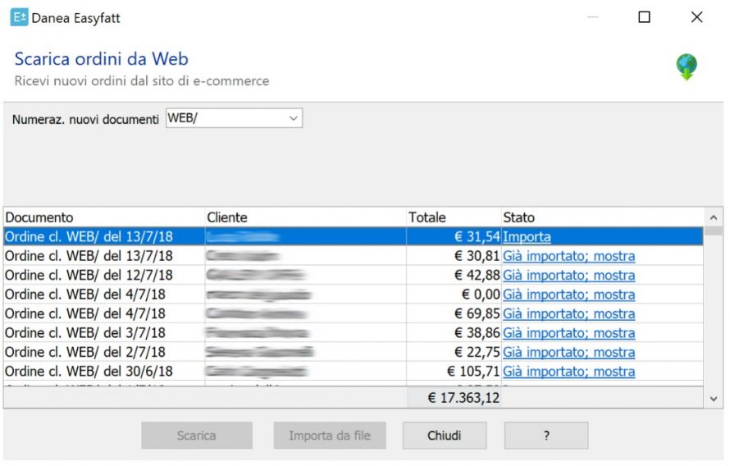
Task: Click the Importa link in first row
Action: 527,237
